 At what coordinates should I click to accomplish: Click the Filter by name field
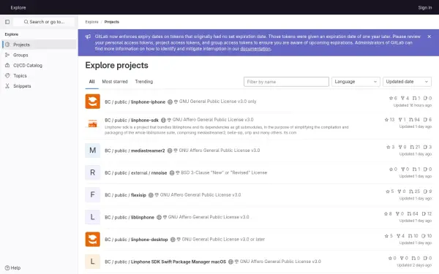tap(286, 82)
